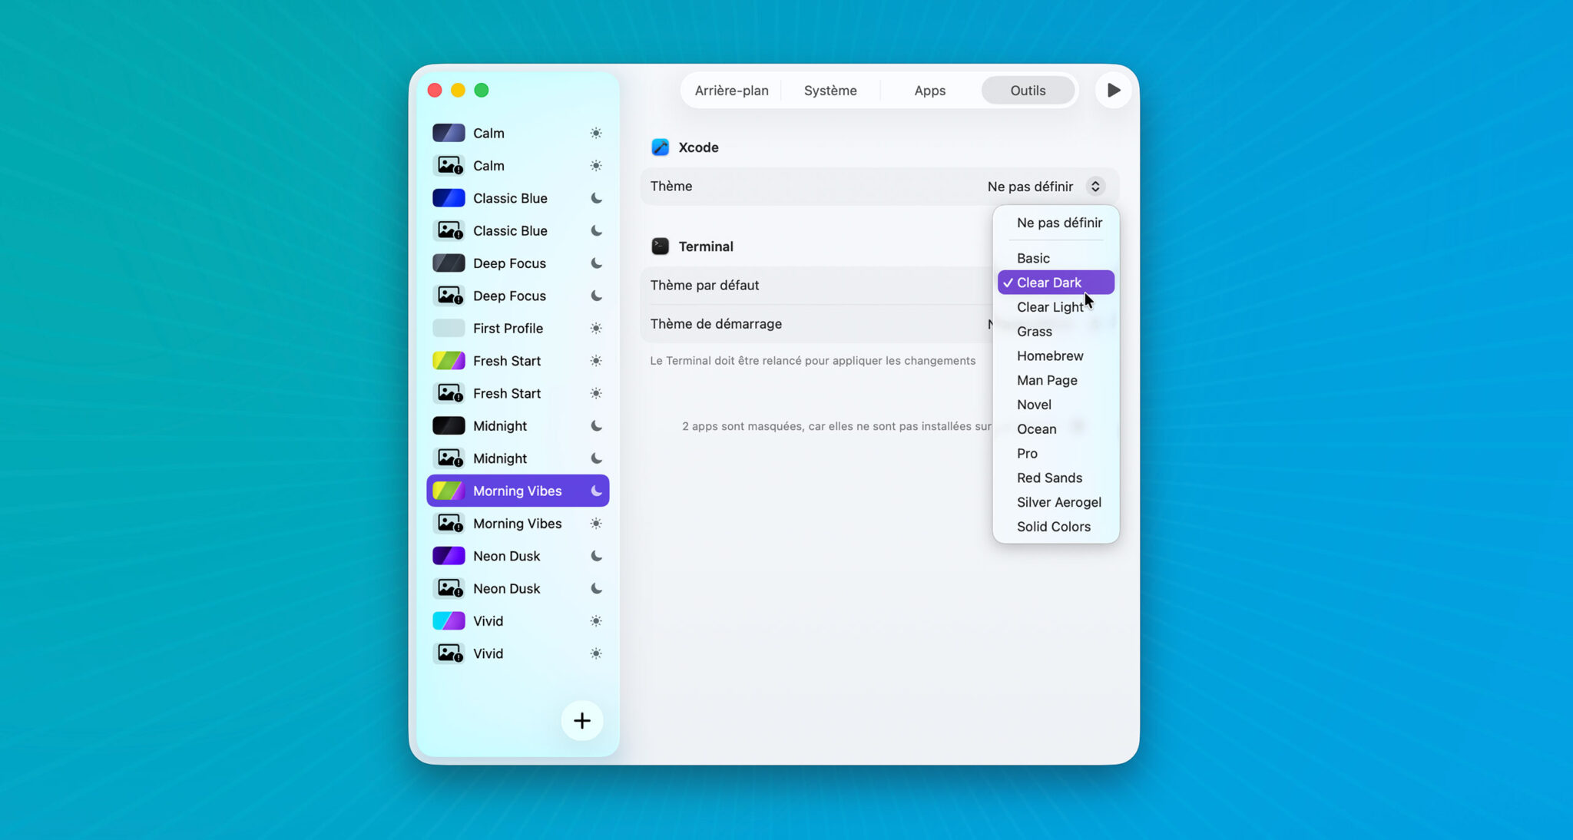
Task: Toggle the sun indicator on Fresh Start
Action: [596, 360]
